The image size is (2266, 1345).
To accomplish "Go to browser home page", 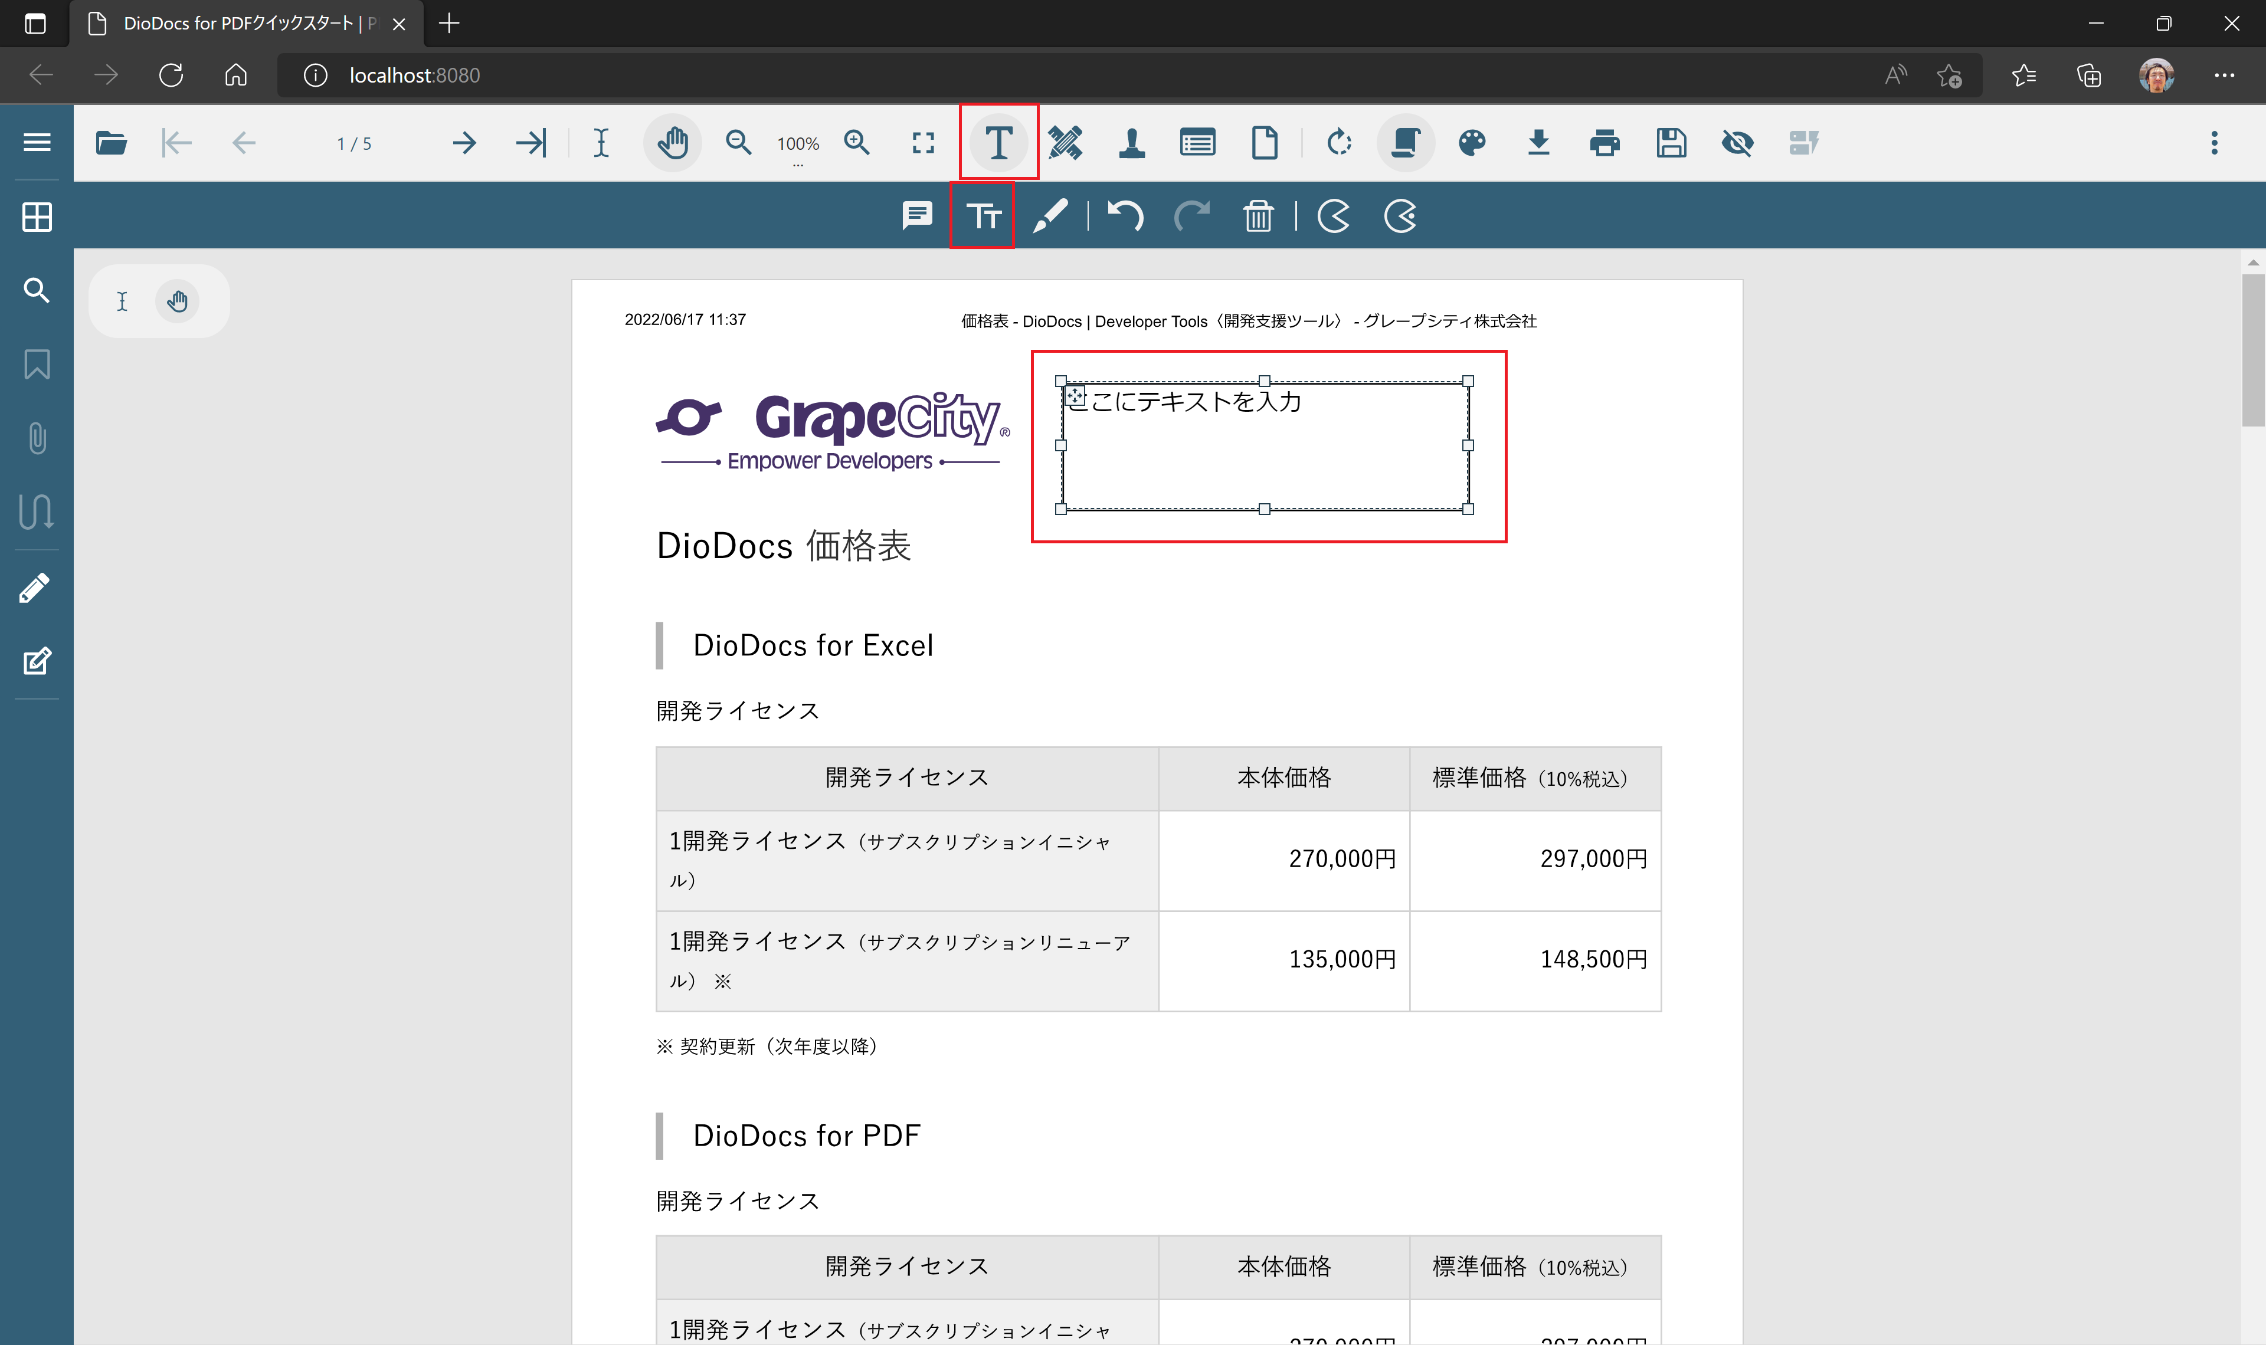I will (235, 76).
